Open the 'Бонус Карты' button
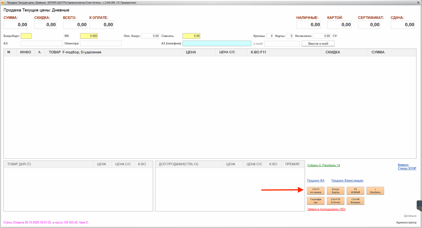 point(335,191)
